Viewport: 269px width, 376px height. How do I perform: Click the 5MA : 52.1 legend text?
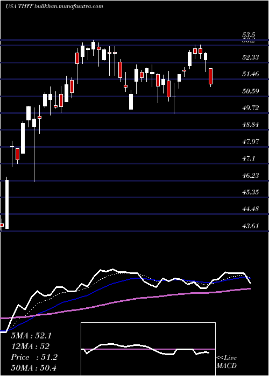[x=31, y=336]
